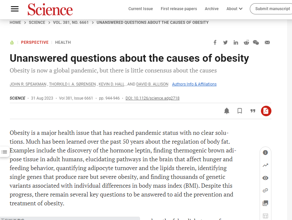Expand the About dropdown menu
This screenshot has width=292, height=220.
[234, 9]
